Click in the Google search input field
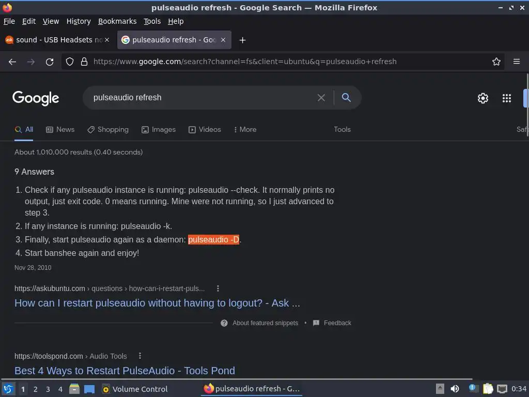The image size is (529, 397). pos(203,98)
